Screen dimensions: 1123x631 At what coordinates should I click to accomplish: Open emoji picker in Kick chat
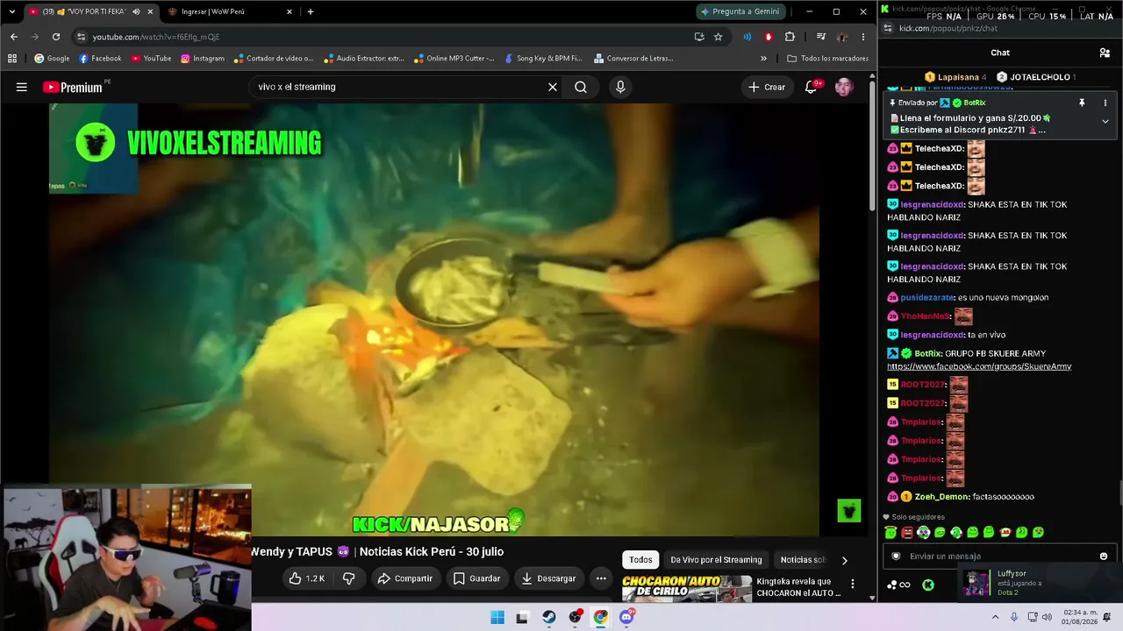click(1104, 556)
